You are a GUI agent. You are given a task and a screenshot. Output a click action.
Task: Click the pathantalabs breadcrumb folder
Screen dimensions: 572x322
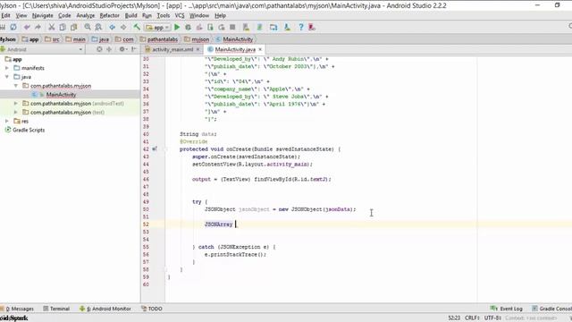159,39
